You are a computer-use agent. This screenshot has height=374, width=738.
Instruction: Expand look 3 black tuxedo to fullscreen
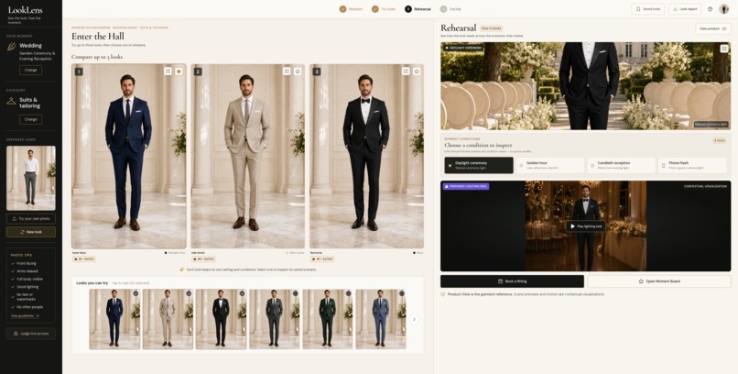[406, 71]
